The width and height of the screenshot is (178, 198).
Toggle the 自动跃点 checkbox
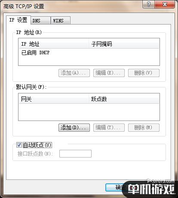click(x=19, y=145)
